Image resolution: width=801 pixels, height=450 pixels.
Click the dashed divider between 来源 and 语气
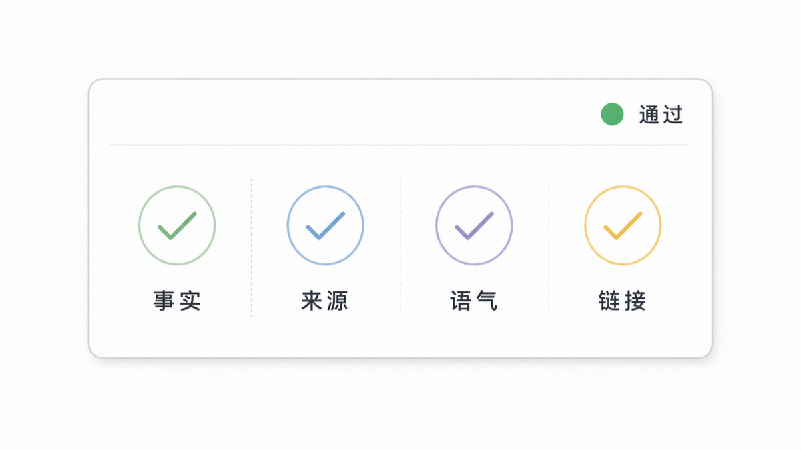point(400,247)
